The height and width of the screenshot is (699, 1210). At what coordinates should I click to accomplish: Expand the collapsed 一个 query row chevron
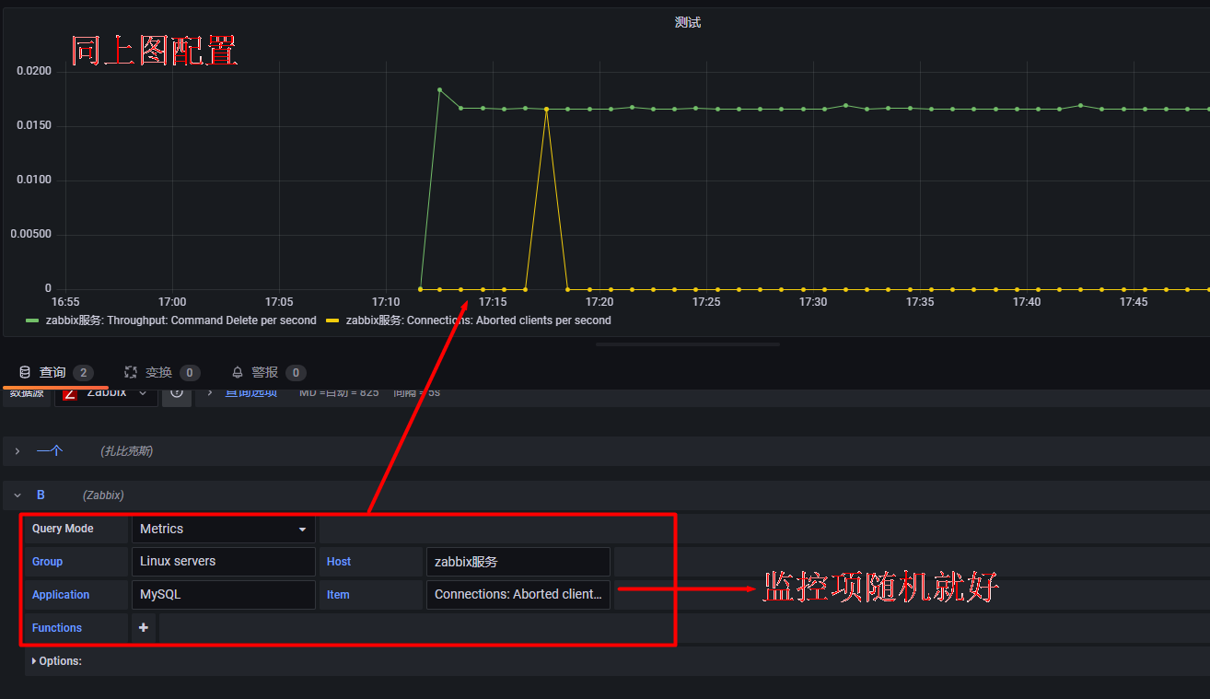coord(17,451)
